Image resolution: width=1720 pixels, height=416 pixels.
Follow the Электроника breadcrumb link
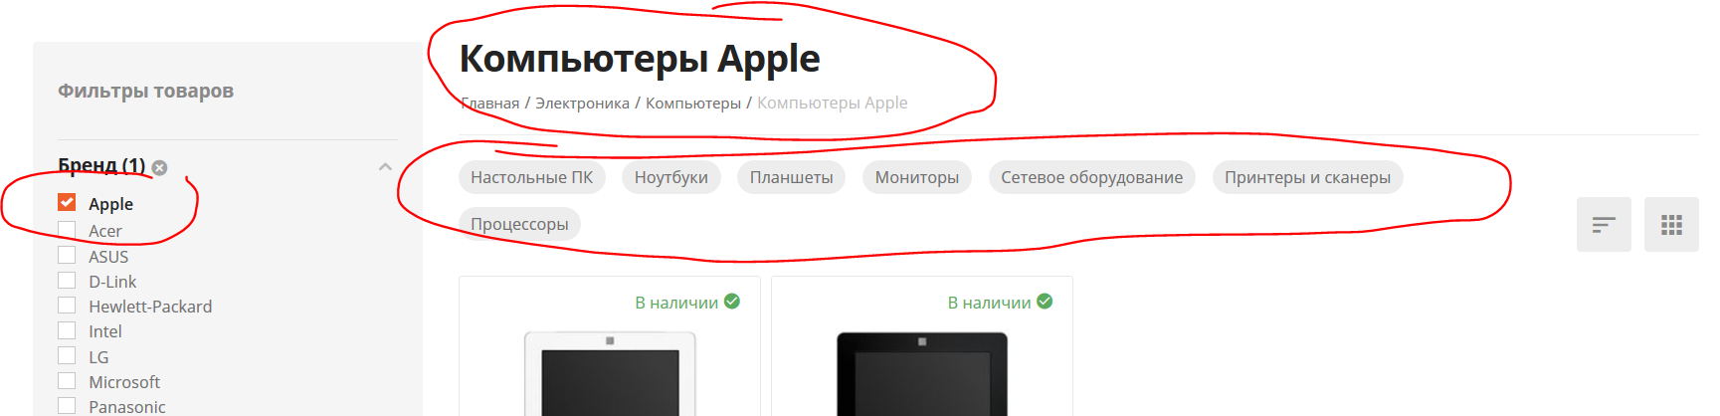pos(582,104)
